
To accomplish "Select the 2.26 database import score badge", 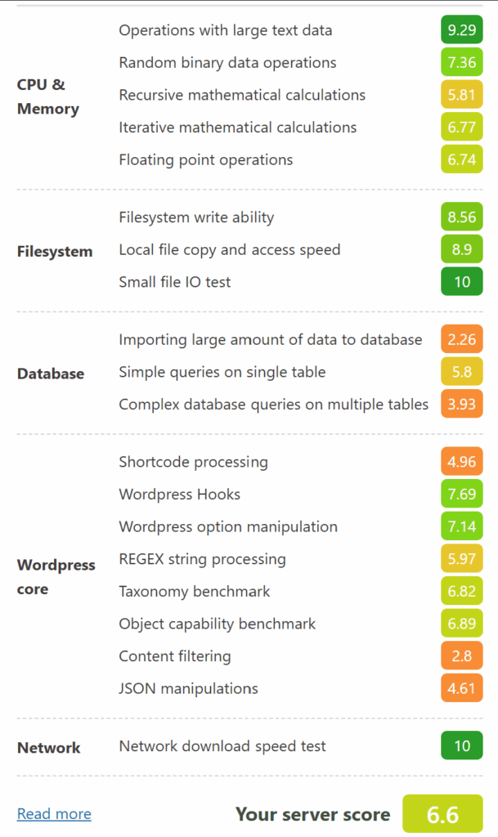I will pyautogui.click(x=462, y=339).
